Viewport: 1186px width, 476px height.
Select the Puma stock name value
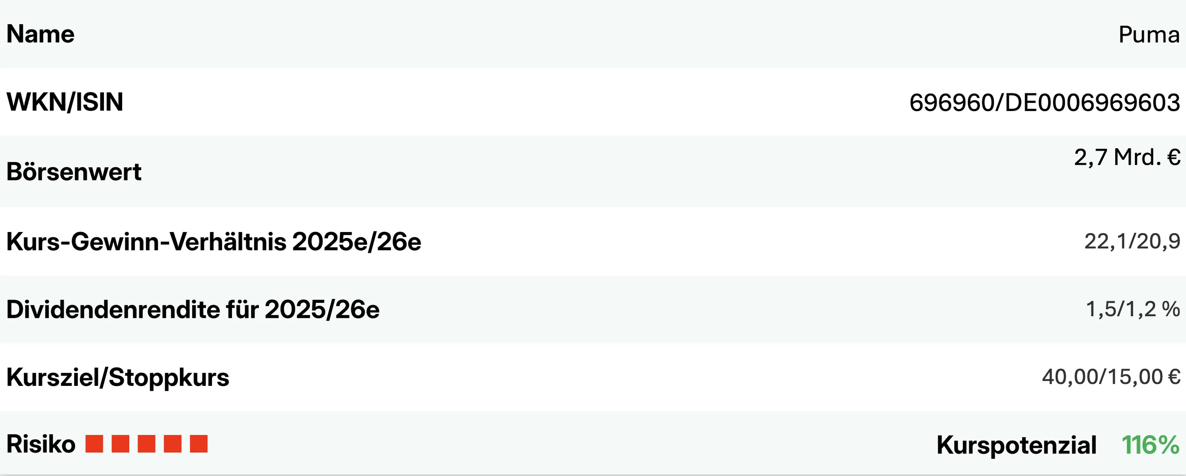tap(1149, 34)
